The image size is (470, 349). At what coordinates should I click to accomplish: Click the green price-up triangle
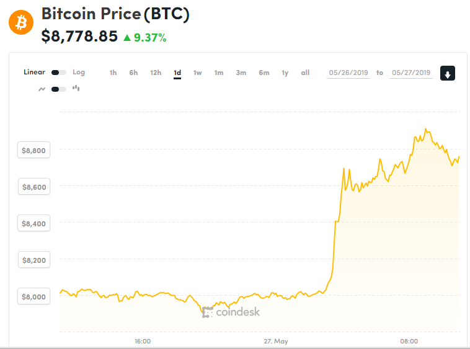click(126, 38)
